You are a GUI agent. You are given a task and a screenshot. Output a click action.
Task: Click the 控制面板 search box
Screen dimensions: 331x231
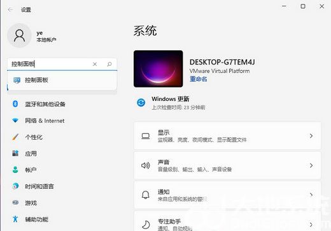point(62,64)
